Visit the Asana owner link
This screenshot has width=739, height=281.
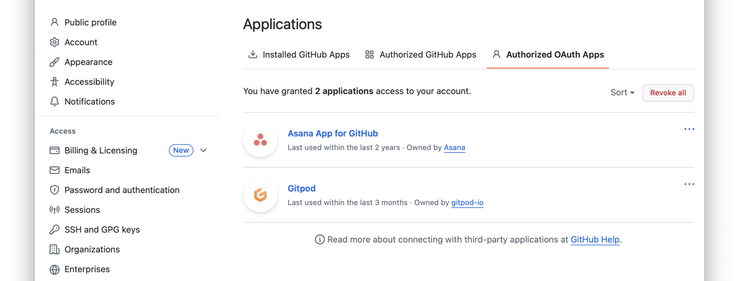click(x=454, y=147)
